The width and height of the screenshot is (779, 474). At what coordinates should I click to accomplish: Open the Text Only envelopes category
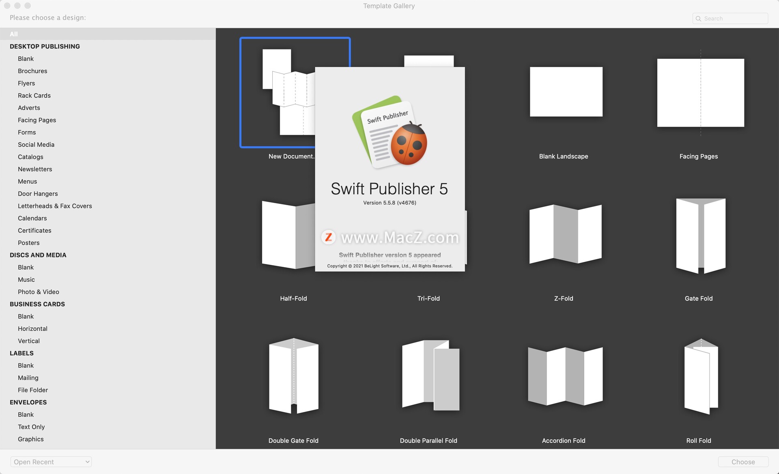click(x=31, y=427)
